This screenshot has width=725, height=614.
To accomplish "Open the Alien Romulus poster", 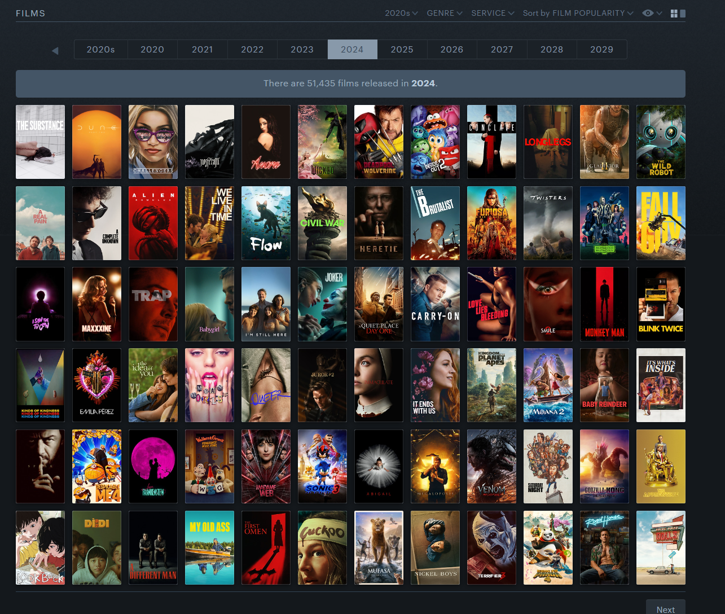I will [x=153, y=223].
